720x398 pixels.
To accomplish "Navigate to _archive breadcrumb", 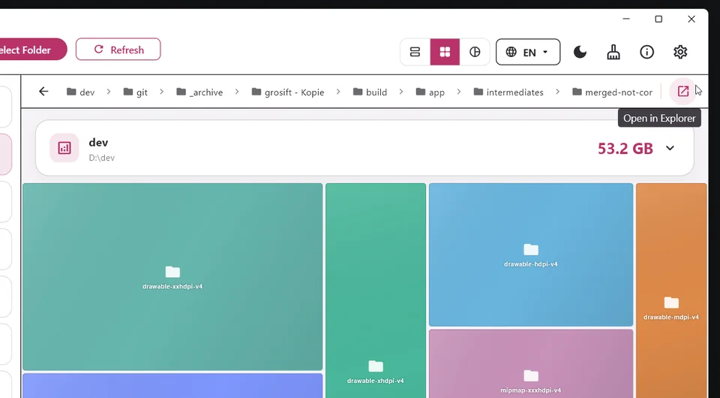I will coord(199,92).
